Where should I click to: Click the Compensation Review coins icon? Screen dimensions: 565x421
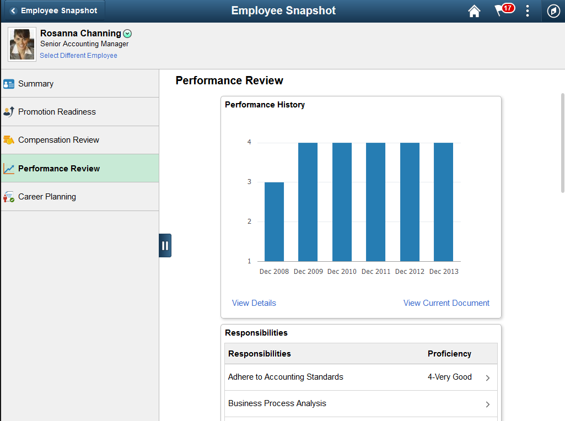[9, 140]
